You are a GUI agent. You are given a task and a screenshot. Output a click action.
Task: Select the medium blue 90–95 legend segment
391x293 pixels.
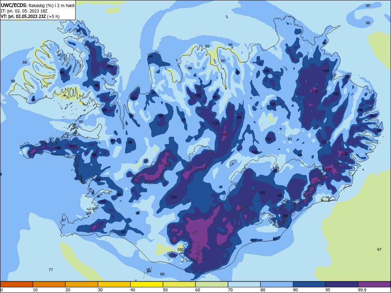pyautogui.click(x=309, y=284)
